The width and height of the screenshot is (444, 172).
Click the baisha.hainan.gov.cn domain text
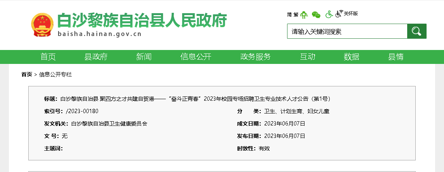pos(99,34)
